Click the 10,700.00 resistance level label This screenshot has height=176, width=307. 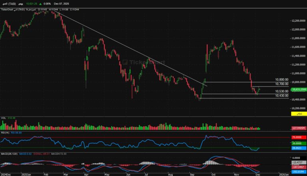point(281,84)
